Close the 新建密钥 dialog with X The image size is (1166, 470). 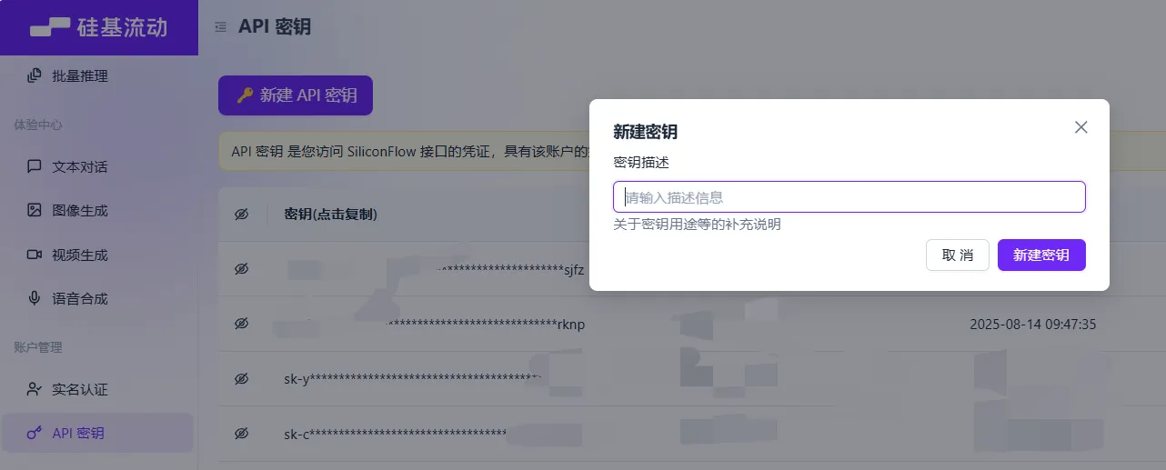click(x=1081, y=127)
